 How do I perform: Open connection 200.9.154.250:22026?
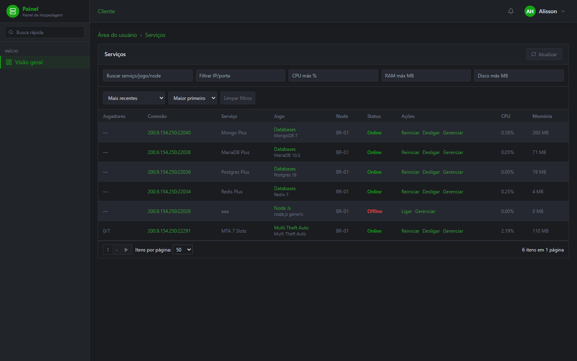169,211
